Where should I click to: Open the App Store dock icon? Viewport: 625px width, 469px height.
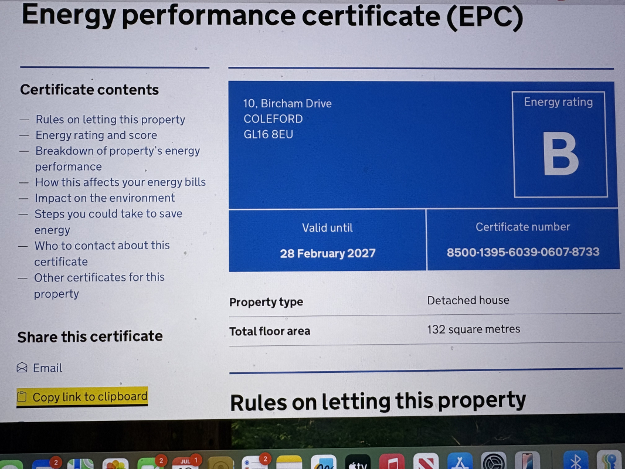click(460, 464)
